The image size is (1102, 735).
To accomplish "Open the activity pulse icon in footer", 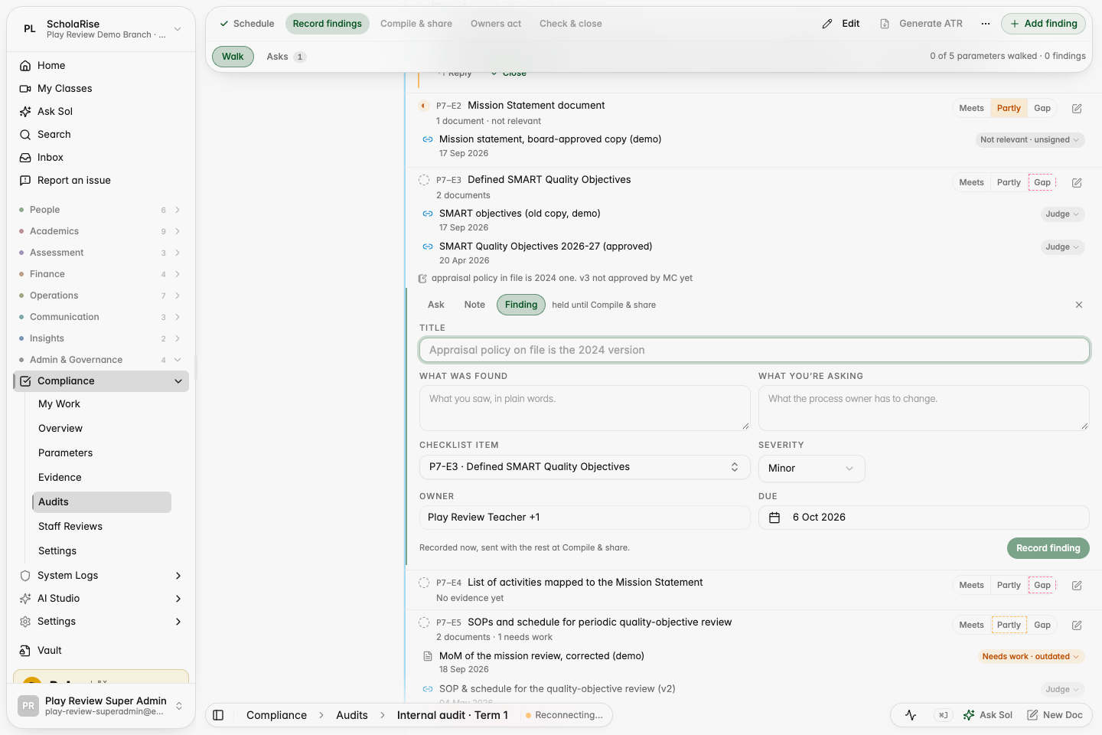I will 911,715.
